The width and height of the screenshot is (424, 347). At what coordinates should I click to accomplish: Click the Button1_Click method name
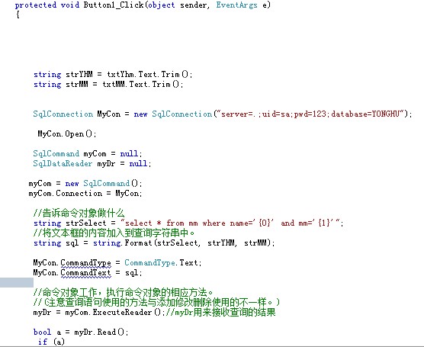point(114,5)
